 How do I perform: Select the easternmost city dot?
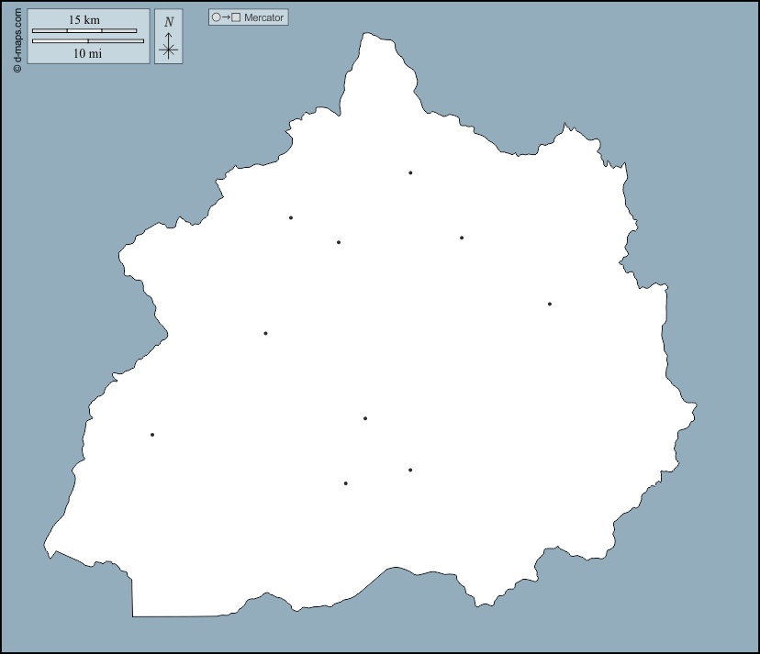click(550, 304)
